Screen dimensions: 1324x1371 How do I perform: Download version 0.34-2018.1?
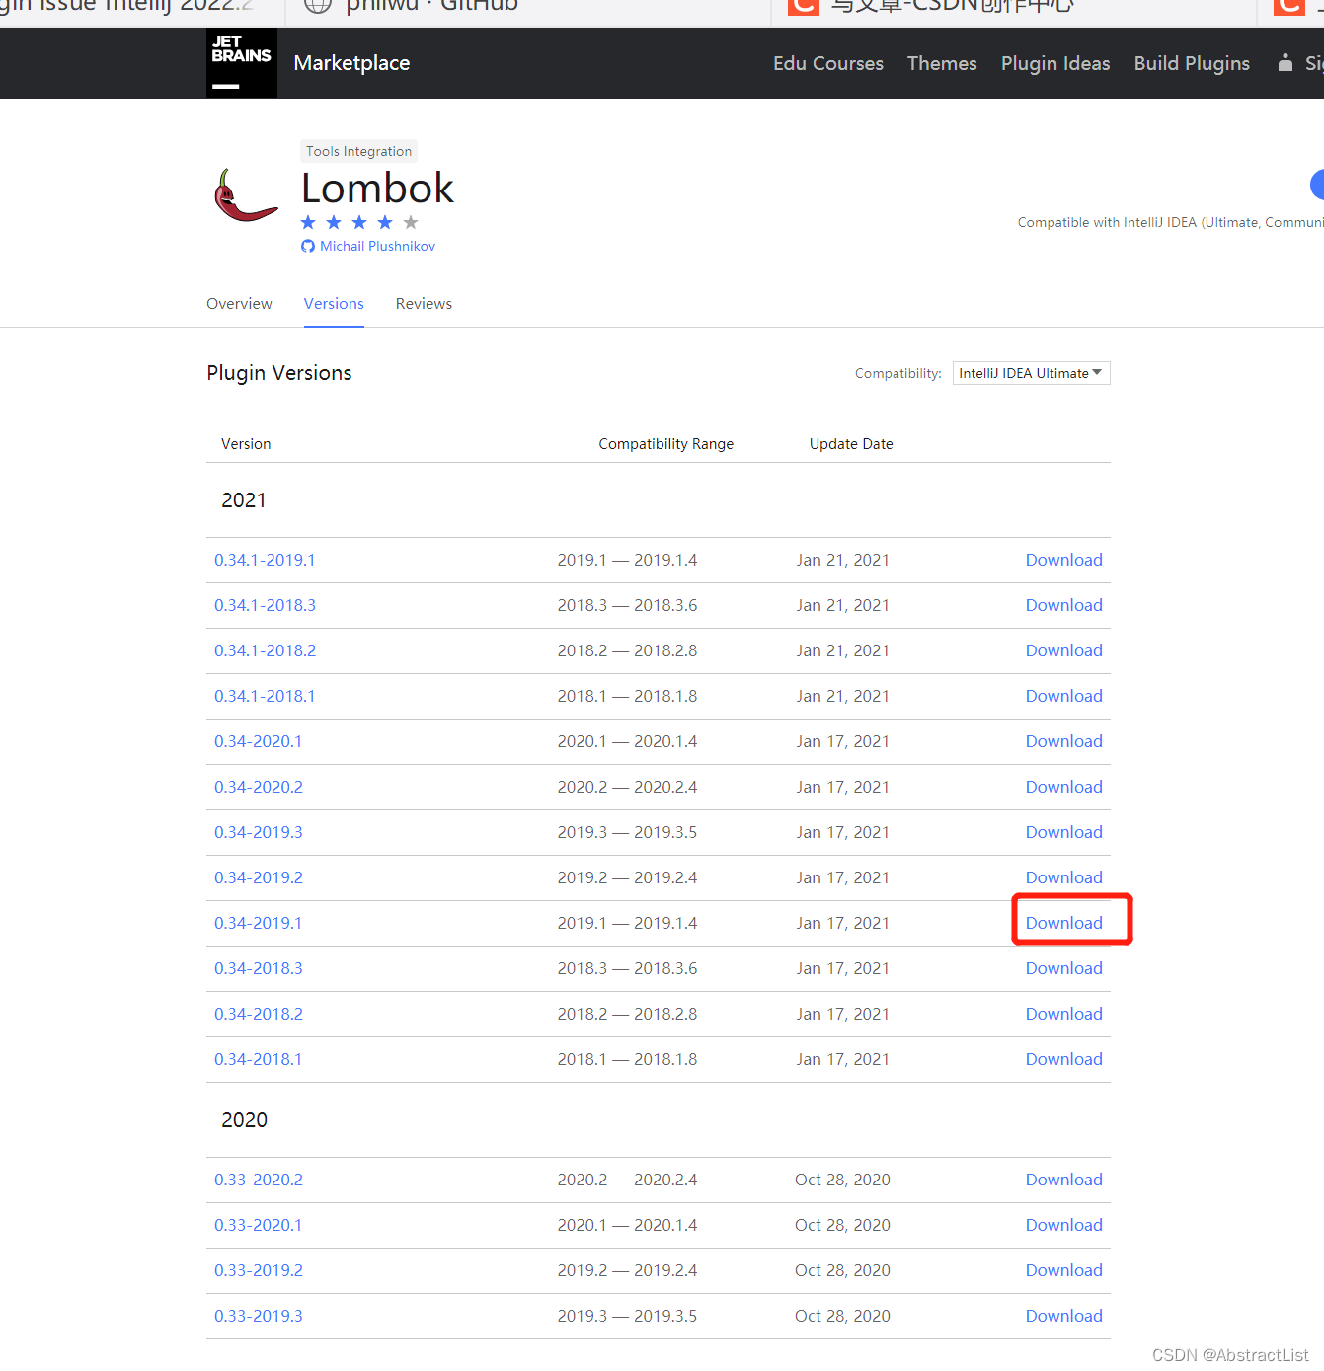tap(1063, 1059)
